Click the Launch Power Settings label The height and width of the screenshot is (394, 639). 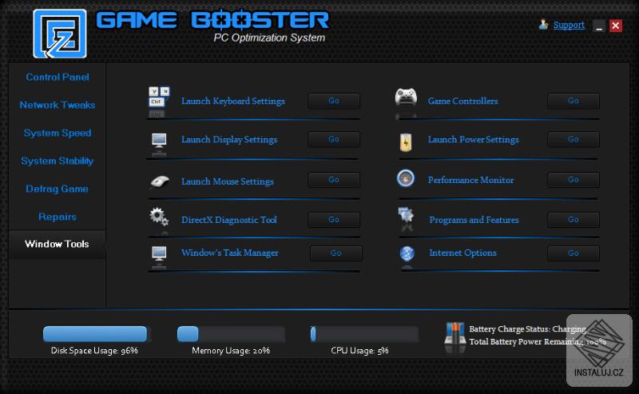click(474, 140)
